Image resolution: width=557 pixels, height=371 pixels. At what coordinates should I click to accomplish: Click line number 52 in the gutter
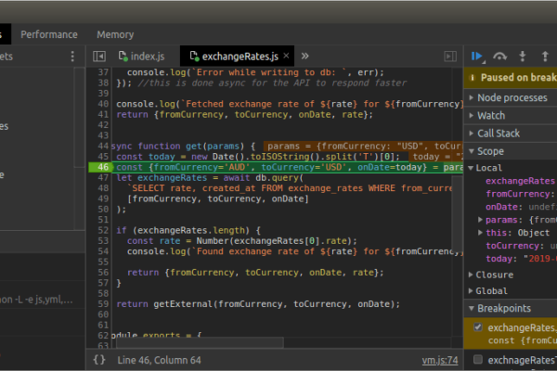pyautogui.click(x=103, y=230)
